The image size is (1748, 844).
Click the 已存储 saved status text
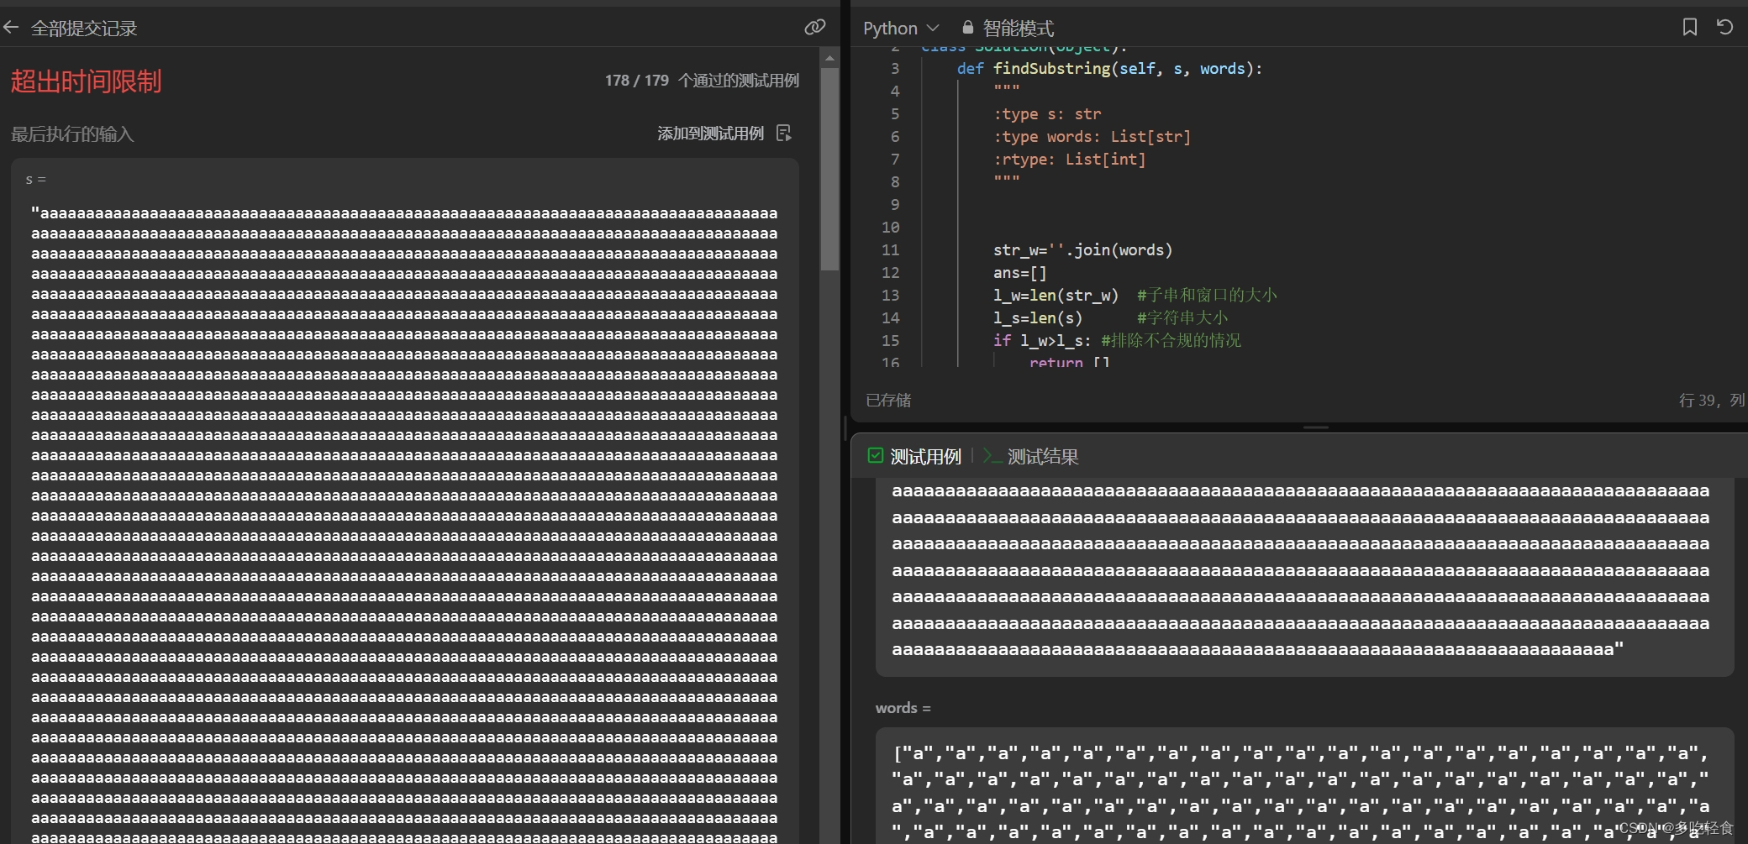(888, 401)
